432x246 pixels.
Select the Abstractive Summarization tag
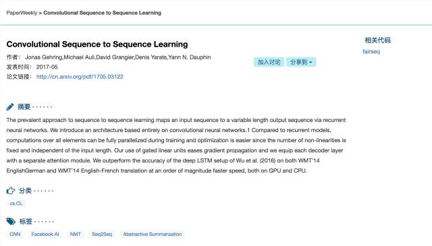click(x=153, y=234)
